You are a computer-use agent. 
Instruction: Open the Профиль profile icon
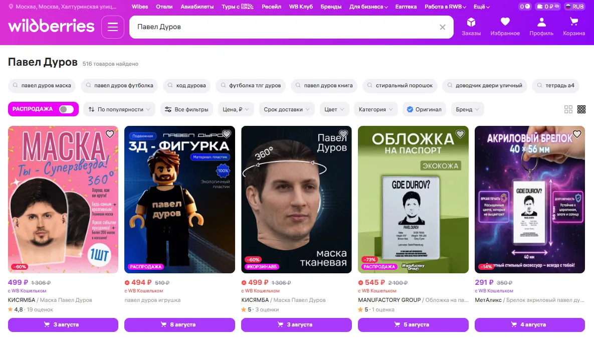(x=541, y=27)
